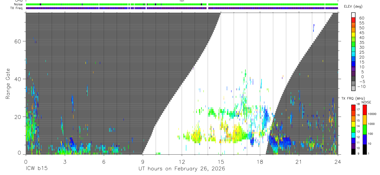Click the ELEV (deg) legend title
380x175 pixels.
[x=353, y=6]
